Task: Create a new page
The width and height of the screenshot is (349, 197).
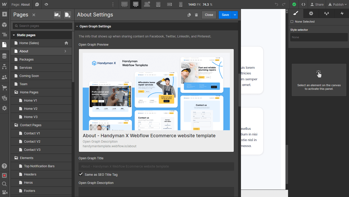Action: tap(68, 15)
